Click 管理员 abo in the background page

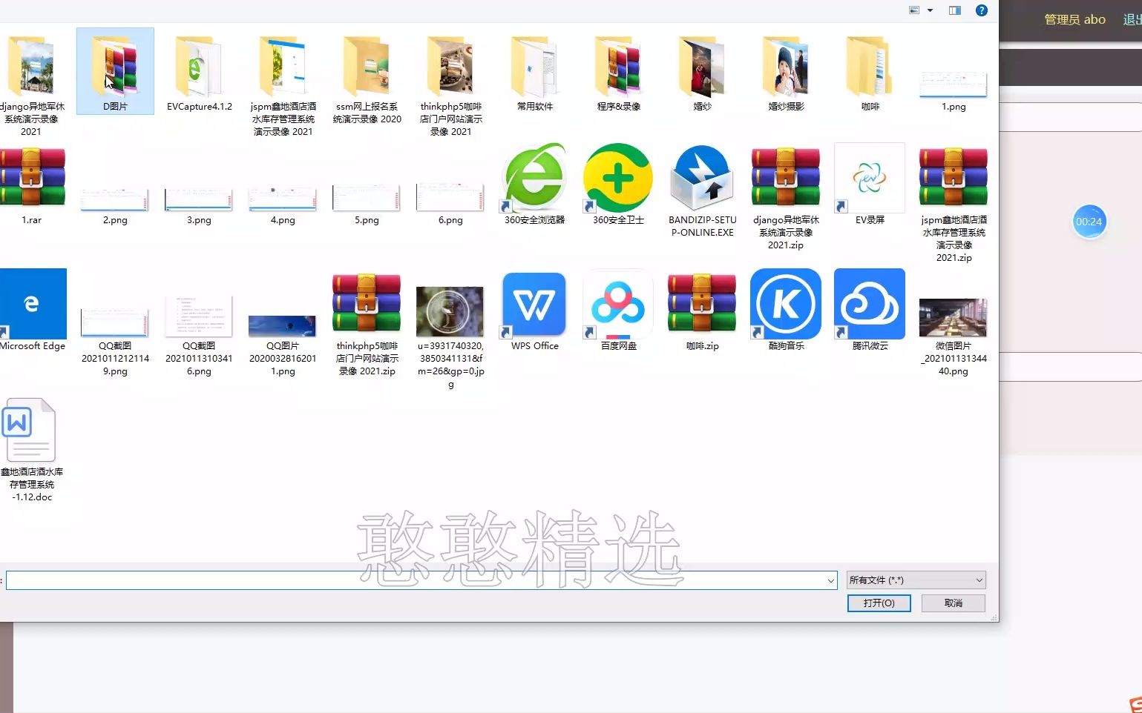1074,19
